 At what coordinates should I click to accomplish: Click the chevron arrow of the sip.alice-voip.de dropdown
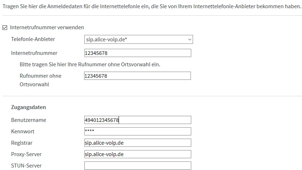coord(189,40)
